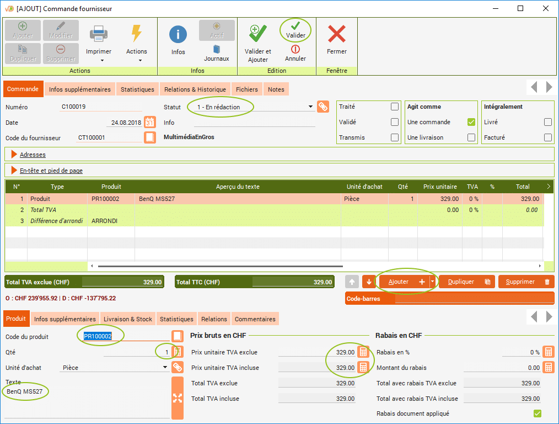Click the expand text editor icon
Viewport: 559px width, 424px height.
(177, 397)
